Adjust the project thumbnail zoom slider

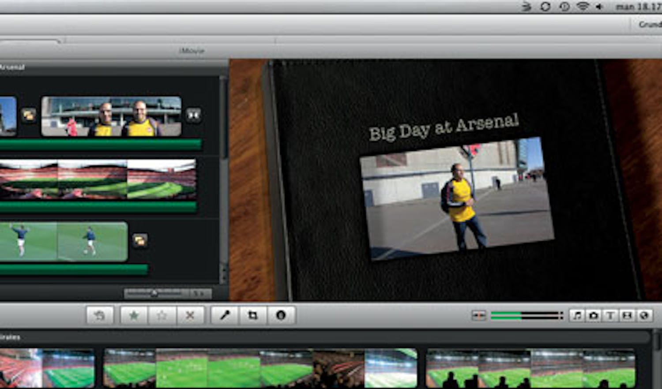click(154, 293)
